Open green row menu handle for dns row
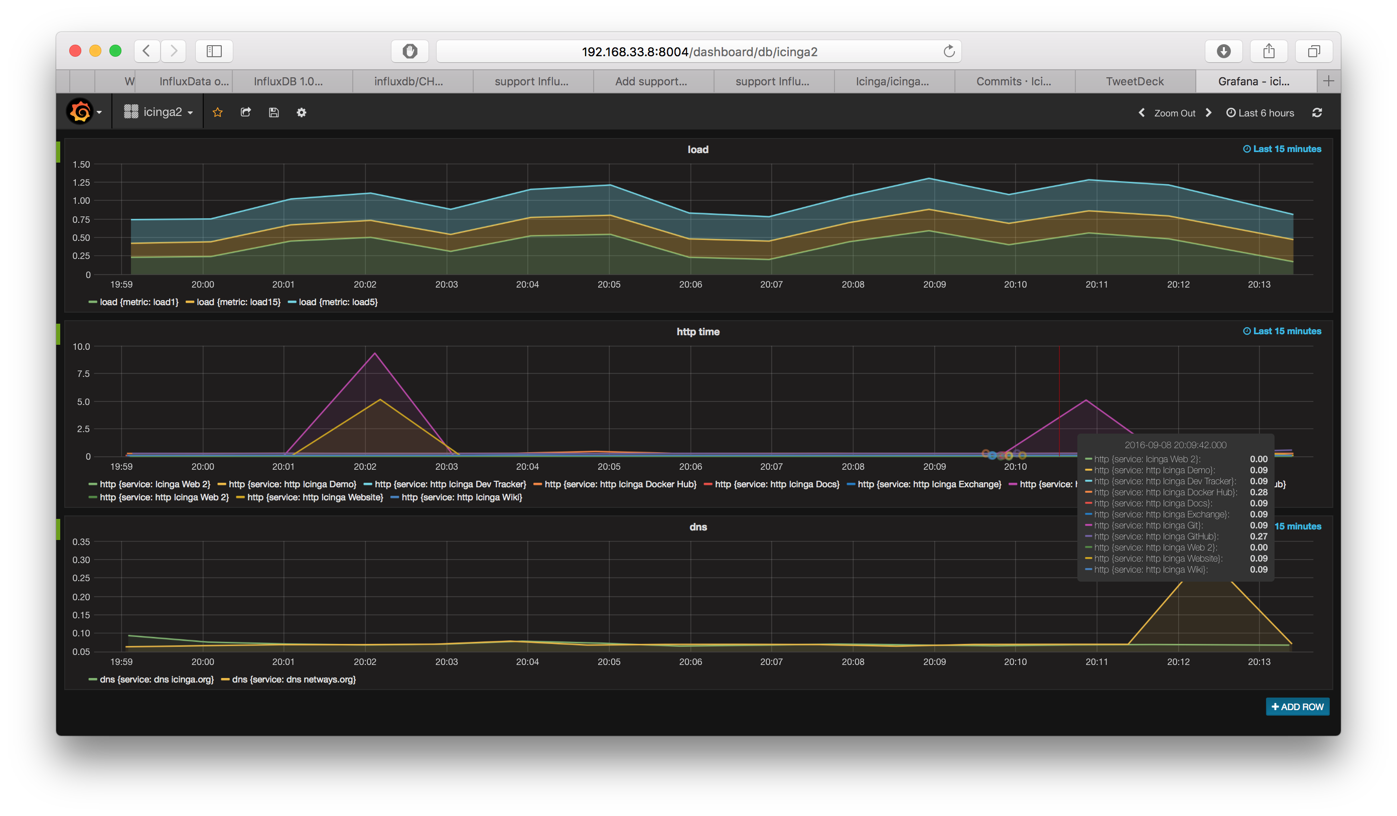 tap(58, 529)
